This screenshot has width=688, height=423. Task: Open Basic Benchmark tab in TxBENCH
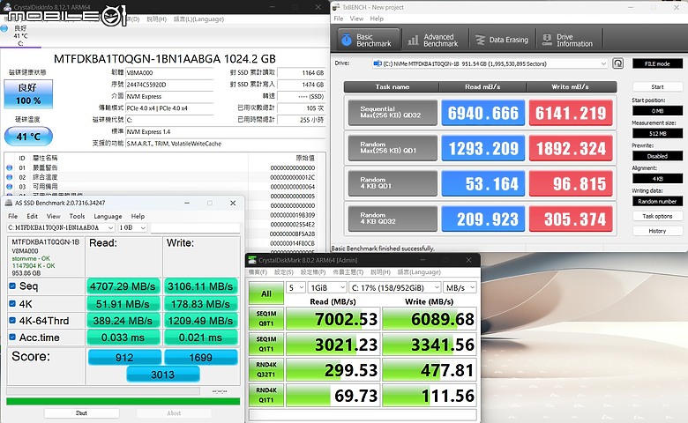tap(369, 40)
